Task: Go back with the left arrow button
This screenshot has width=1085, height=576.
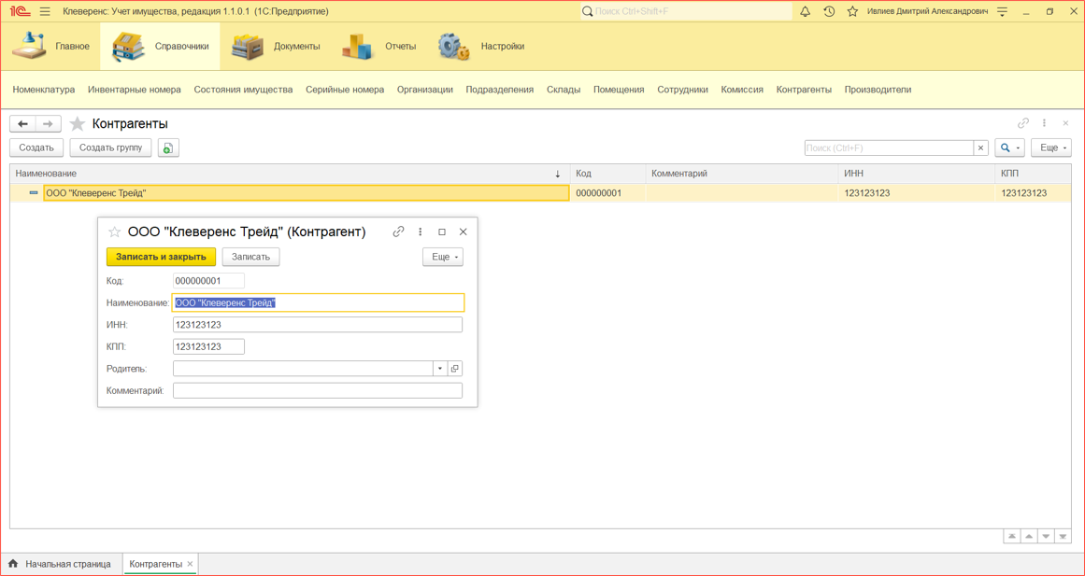Action: click(22, 124)
